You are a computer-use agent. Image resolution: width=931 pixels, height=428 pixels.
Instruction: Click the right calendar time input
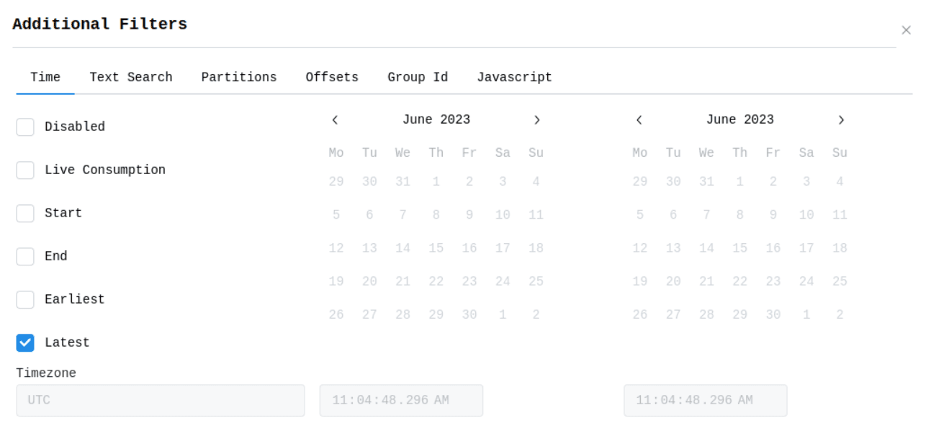tap(705, 401)
